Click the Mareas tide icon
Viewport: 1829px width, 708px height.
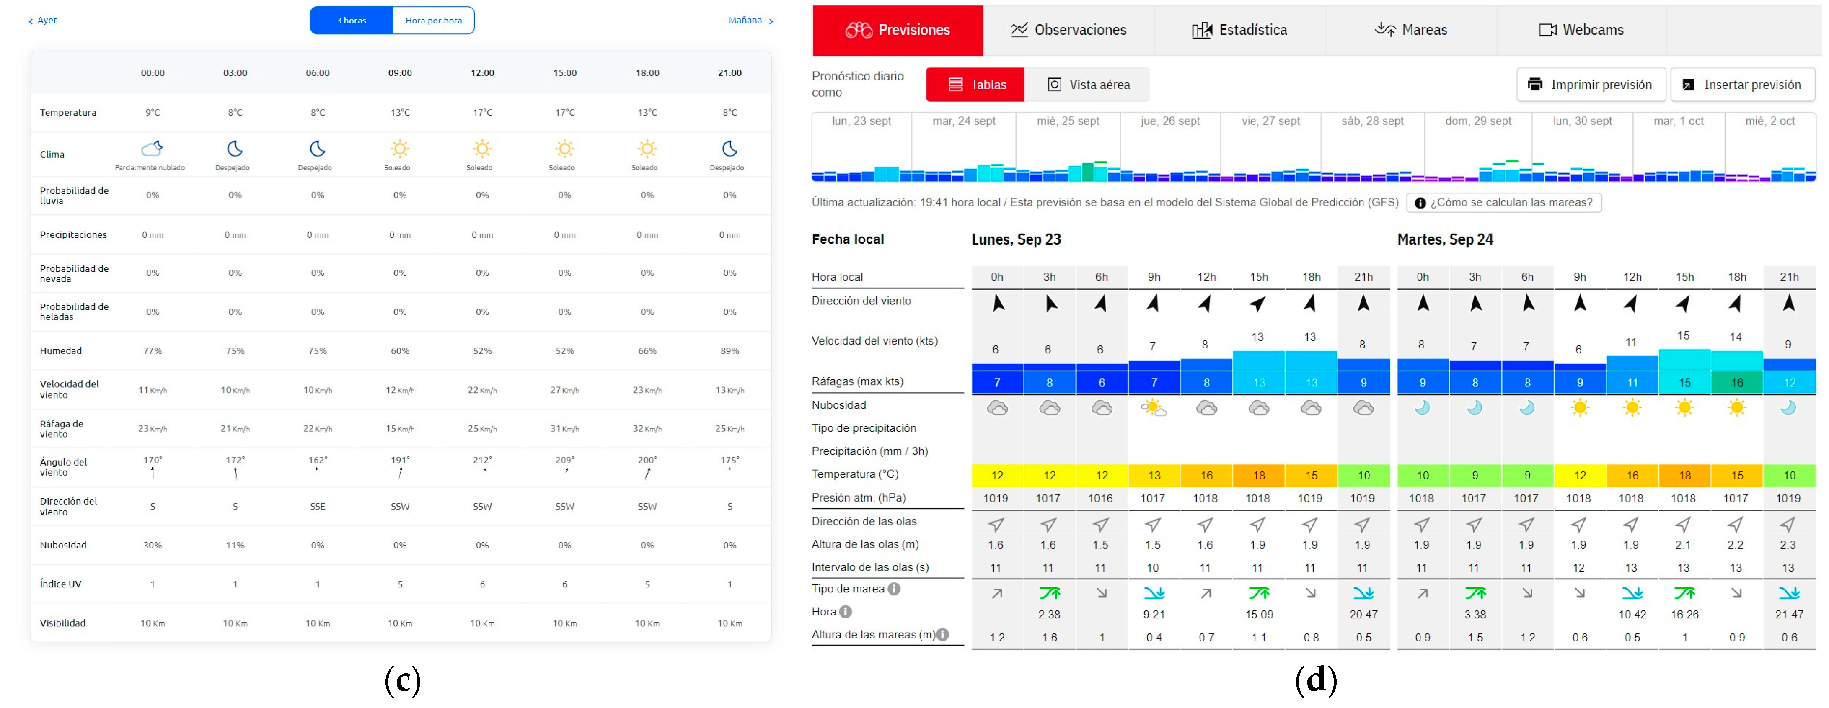(x=1384, y=30)
